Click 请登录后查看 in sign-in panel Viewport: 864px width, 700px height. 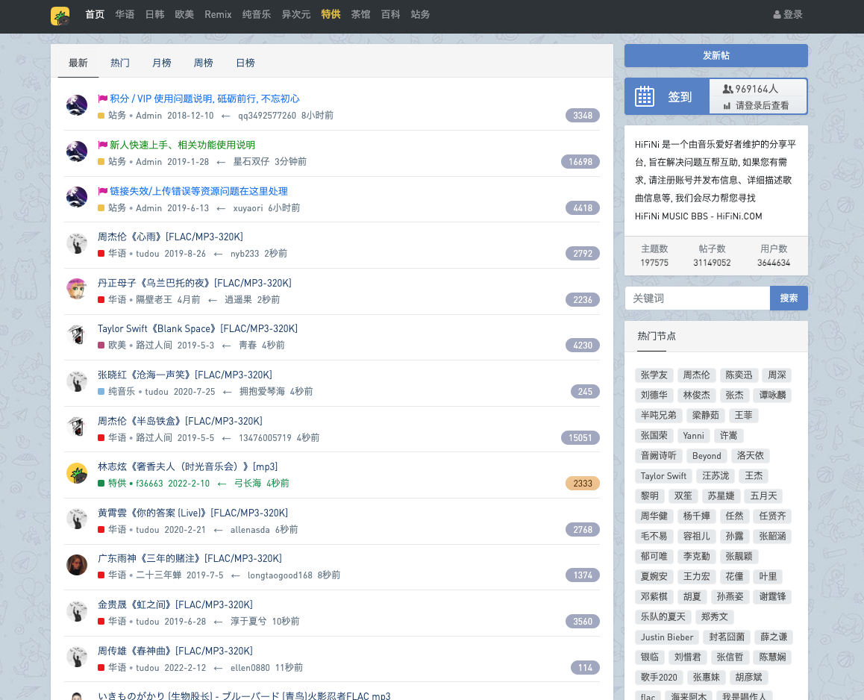762,105
